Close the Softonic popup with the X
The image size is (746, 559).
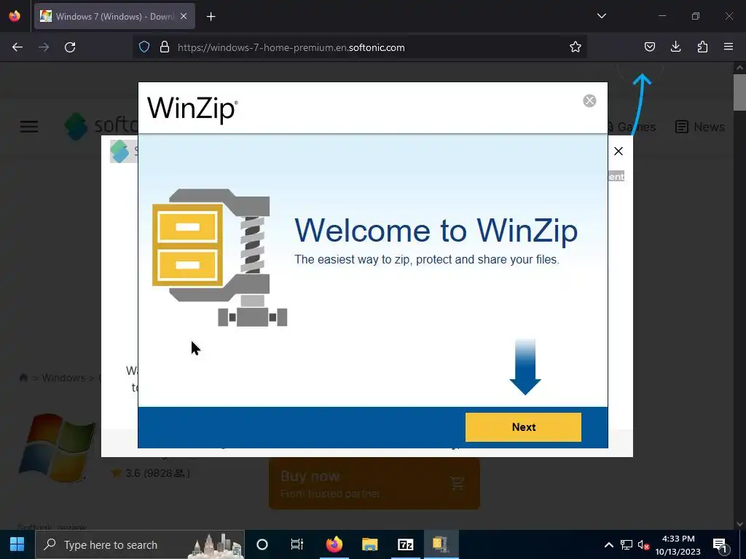[618, 151]
